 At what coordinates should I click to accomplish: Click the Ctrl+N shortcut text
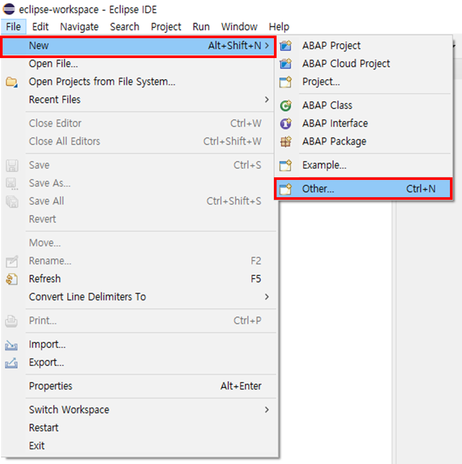(421, 189)
